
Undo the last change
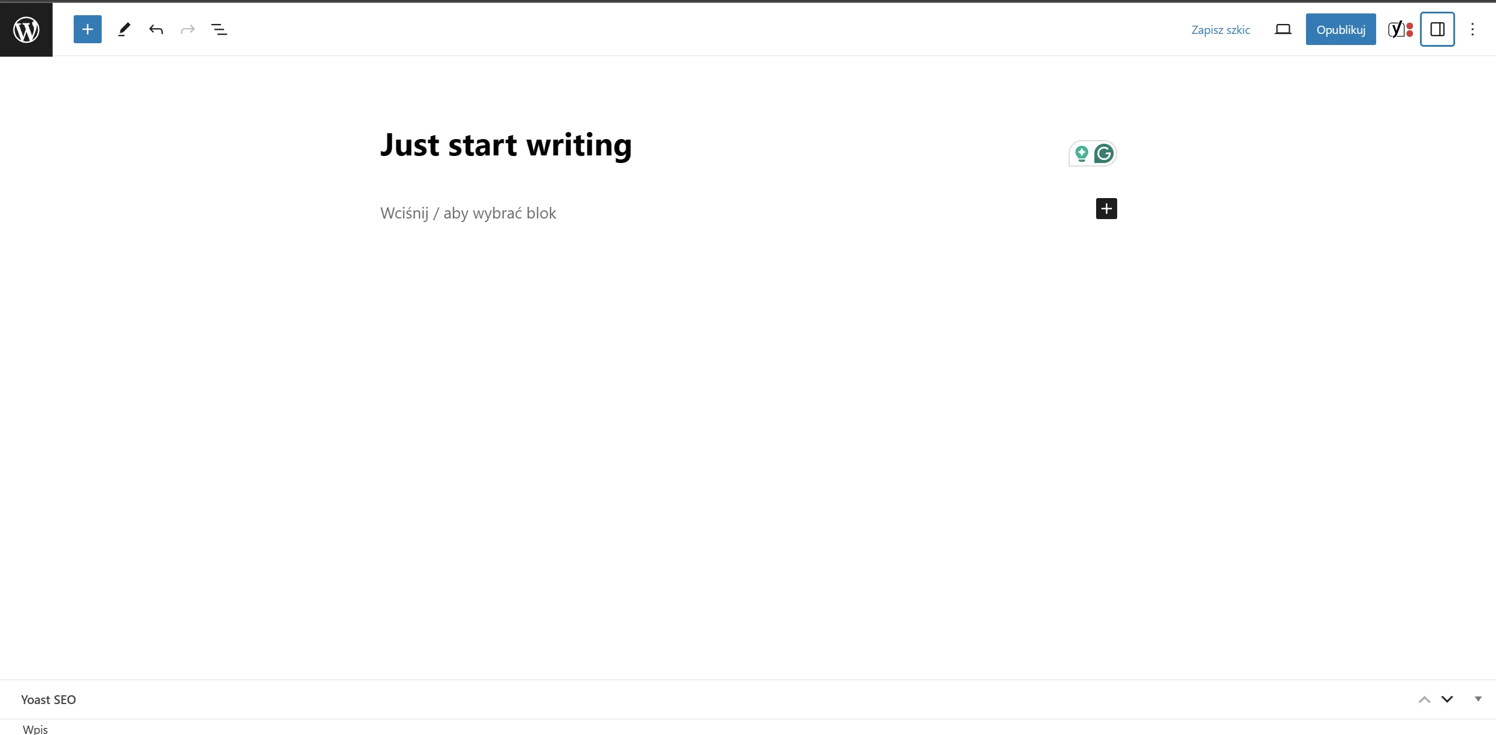click(156, 29)
